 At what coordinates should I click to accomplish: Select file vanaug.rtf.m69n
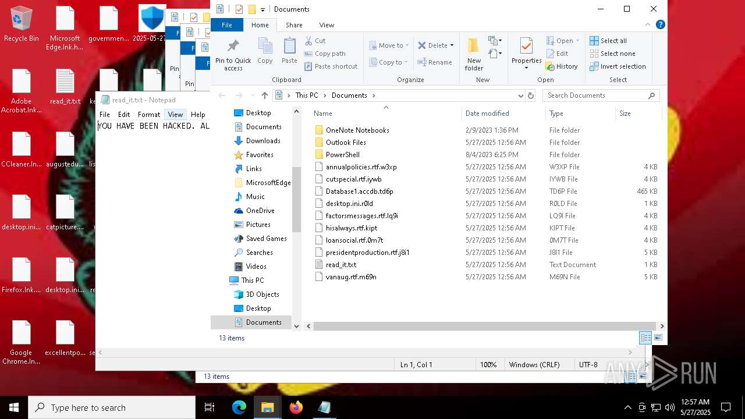[x=351, y=276]
